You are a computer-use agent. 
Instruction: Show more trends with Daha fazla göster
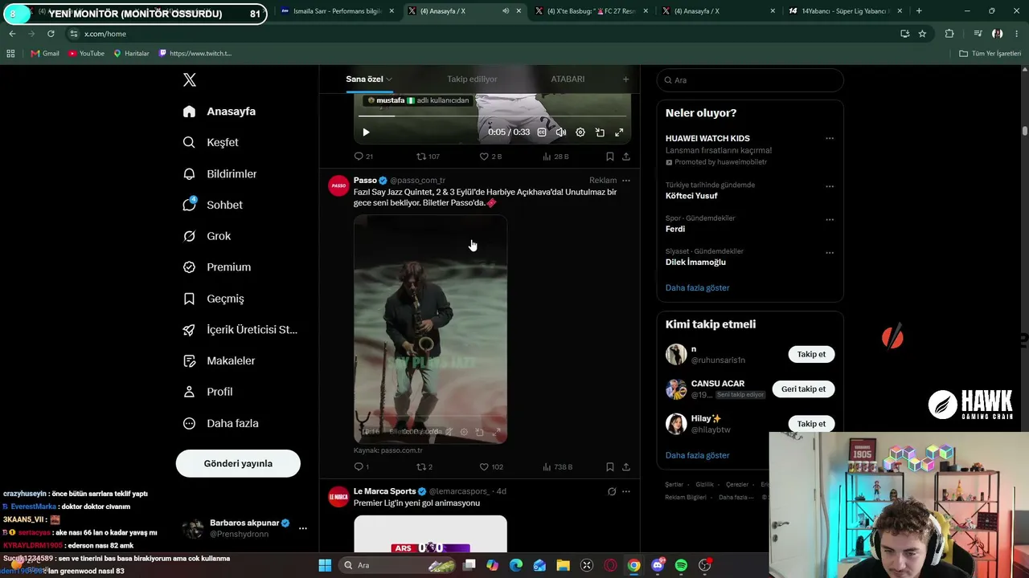[697, 287]
